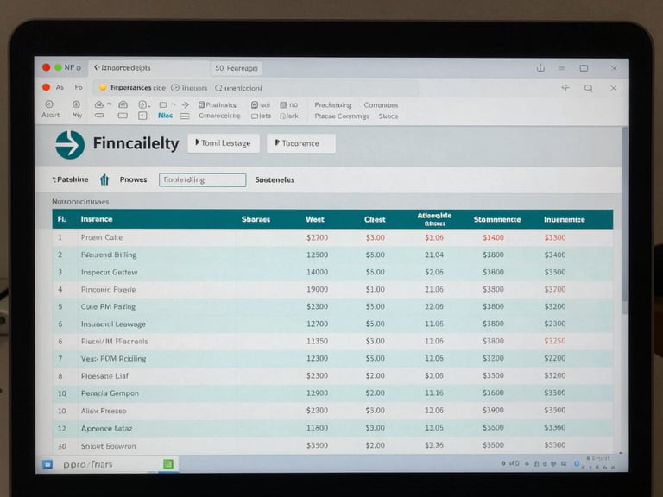
Task: Click the cross-arrows icon left of magnifier
Action: click(x=565, y=87)
